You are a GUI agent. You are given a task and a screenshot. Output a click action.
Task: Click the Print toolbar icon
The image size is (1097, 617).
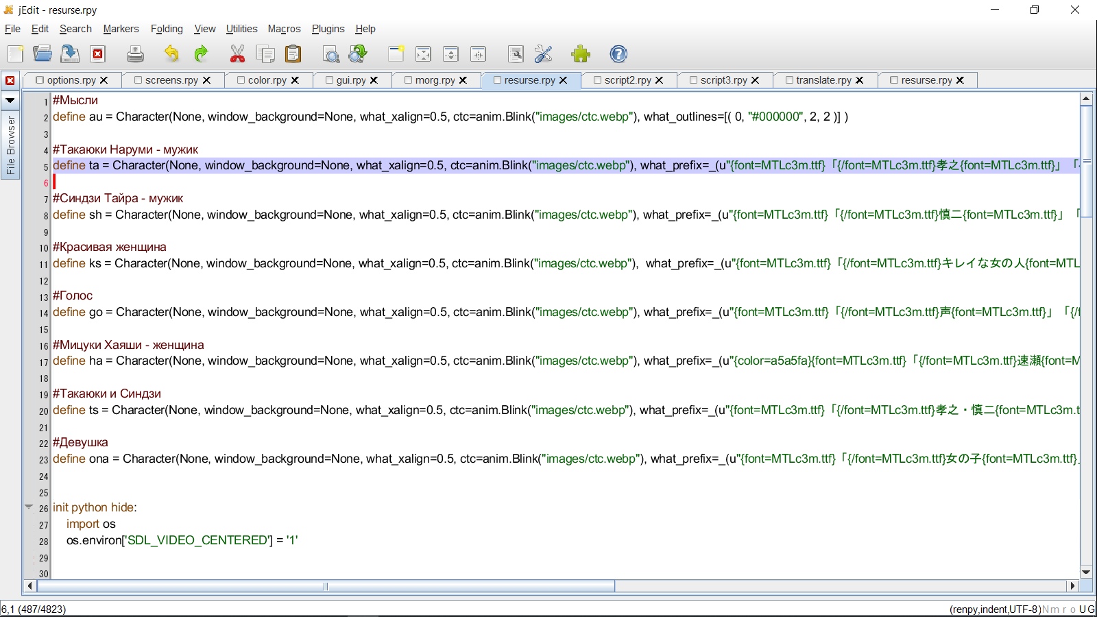tap(135, 54)
